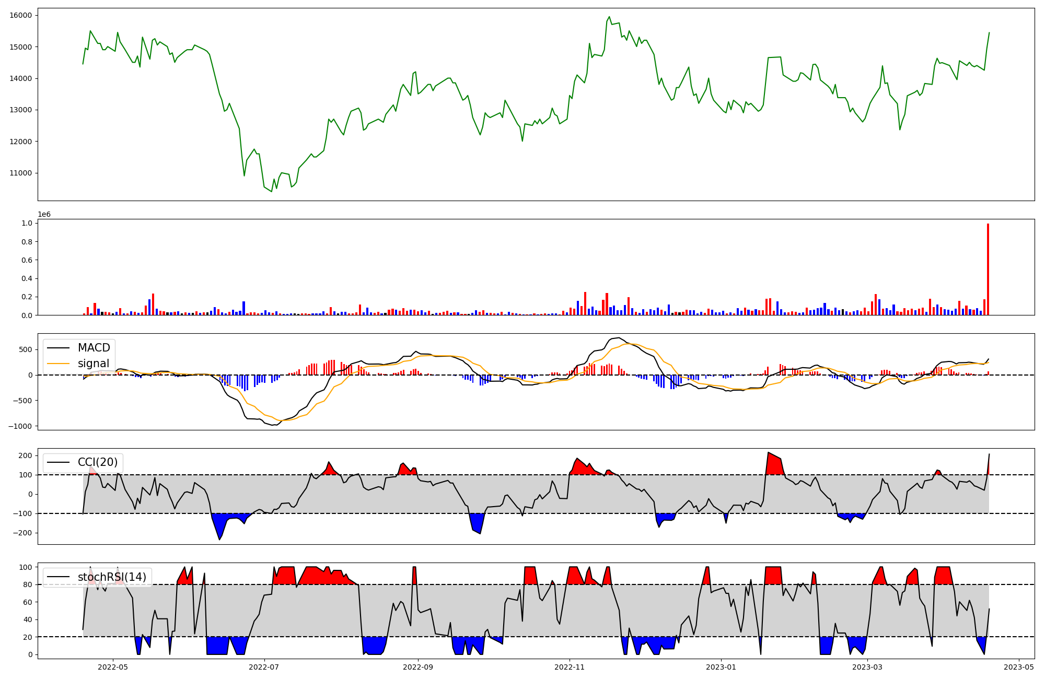The image size is (1045, 679).
Task: Click the 20 tick on stochRSI axis
Action: click(x=27, y=637)
